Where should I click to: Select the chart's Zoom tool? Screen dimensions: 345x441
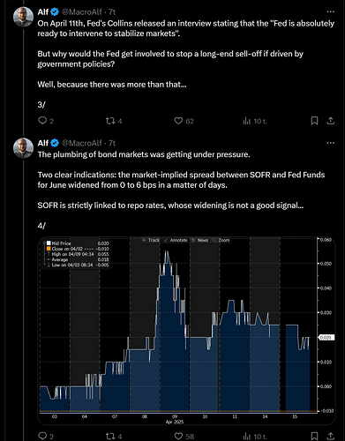(221, 240)
